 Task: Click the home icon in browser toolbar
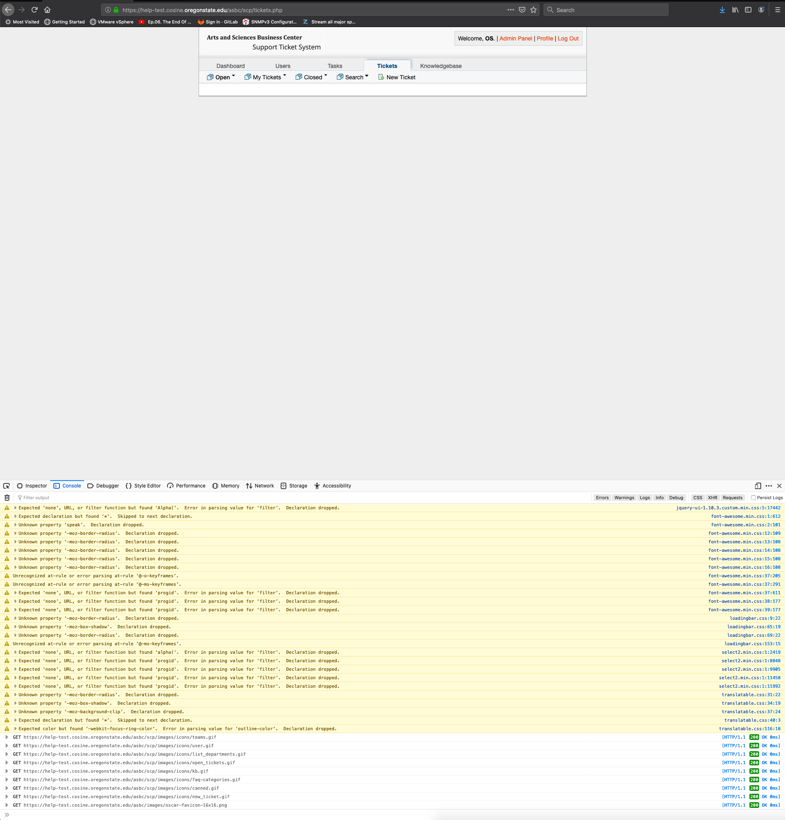(x=47, y=10)
